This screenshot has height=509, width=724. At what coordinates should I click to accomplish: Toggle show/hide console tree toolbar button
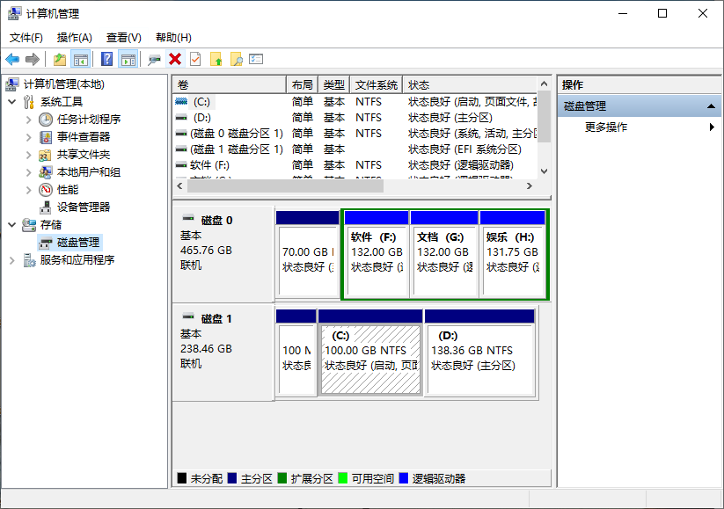coord(79,59)
